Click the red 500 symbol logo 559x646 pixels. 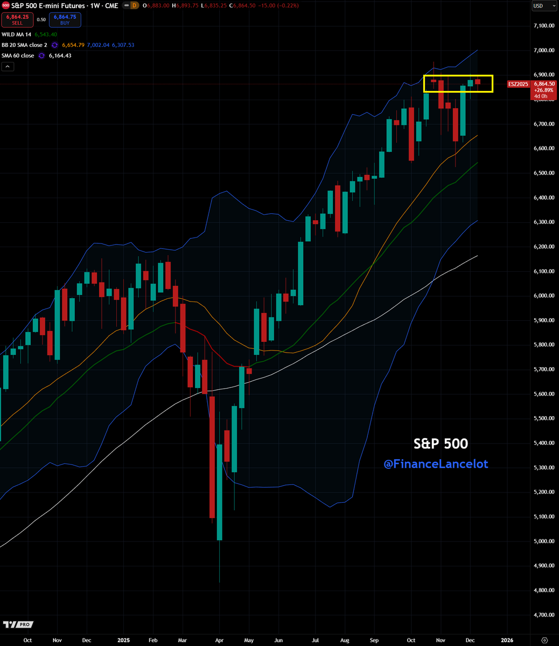pyautogui.click(x=5, y=5)
